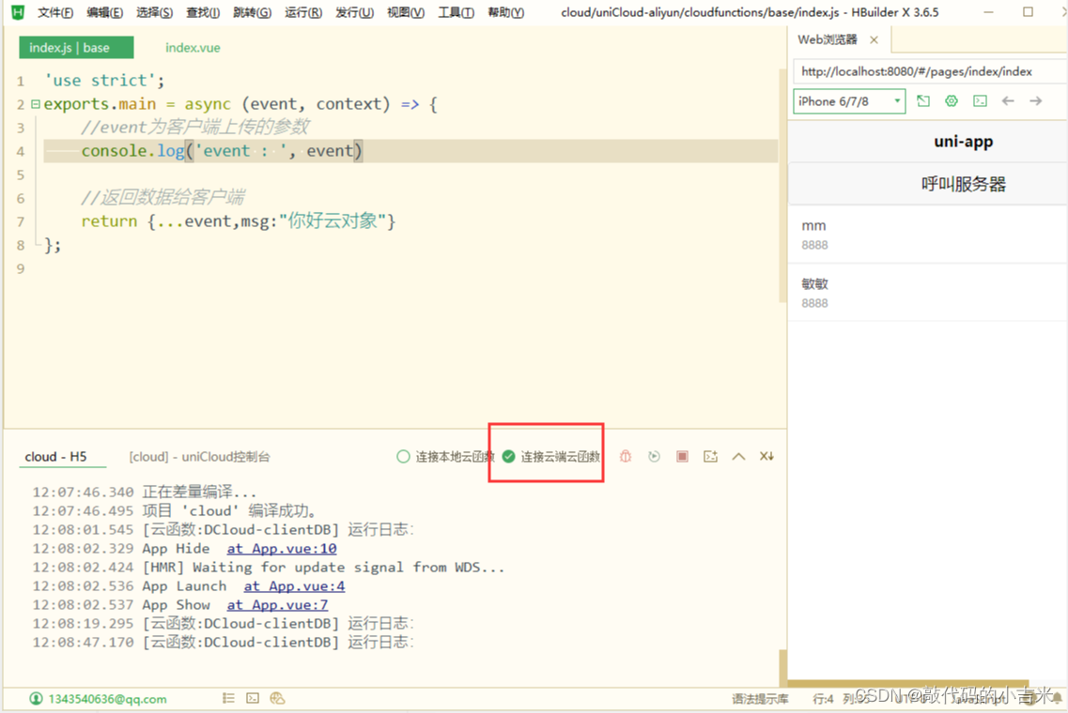Follow the 'at App.vue:4' log link
Viewport: 1068px width, 713px height.
tap(294, 585)
